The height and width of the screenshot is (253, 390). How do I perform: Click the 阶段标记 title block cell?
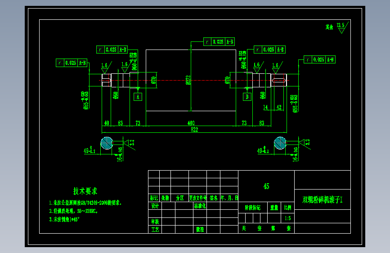coord(253,208)
